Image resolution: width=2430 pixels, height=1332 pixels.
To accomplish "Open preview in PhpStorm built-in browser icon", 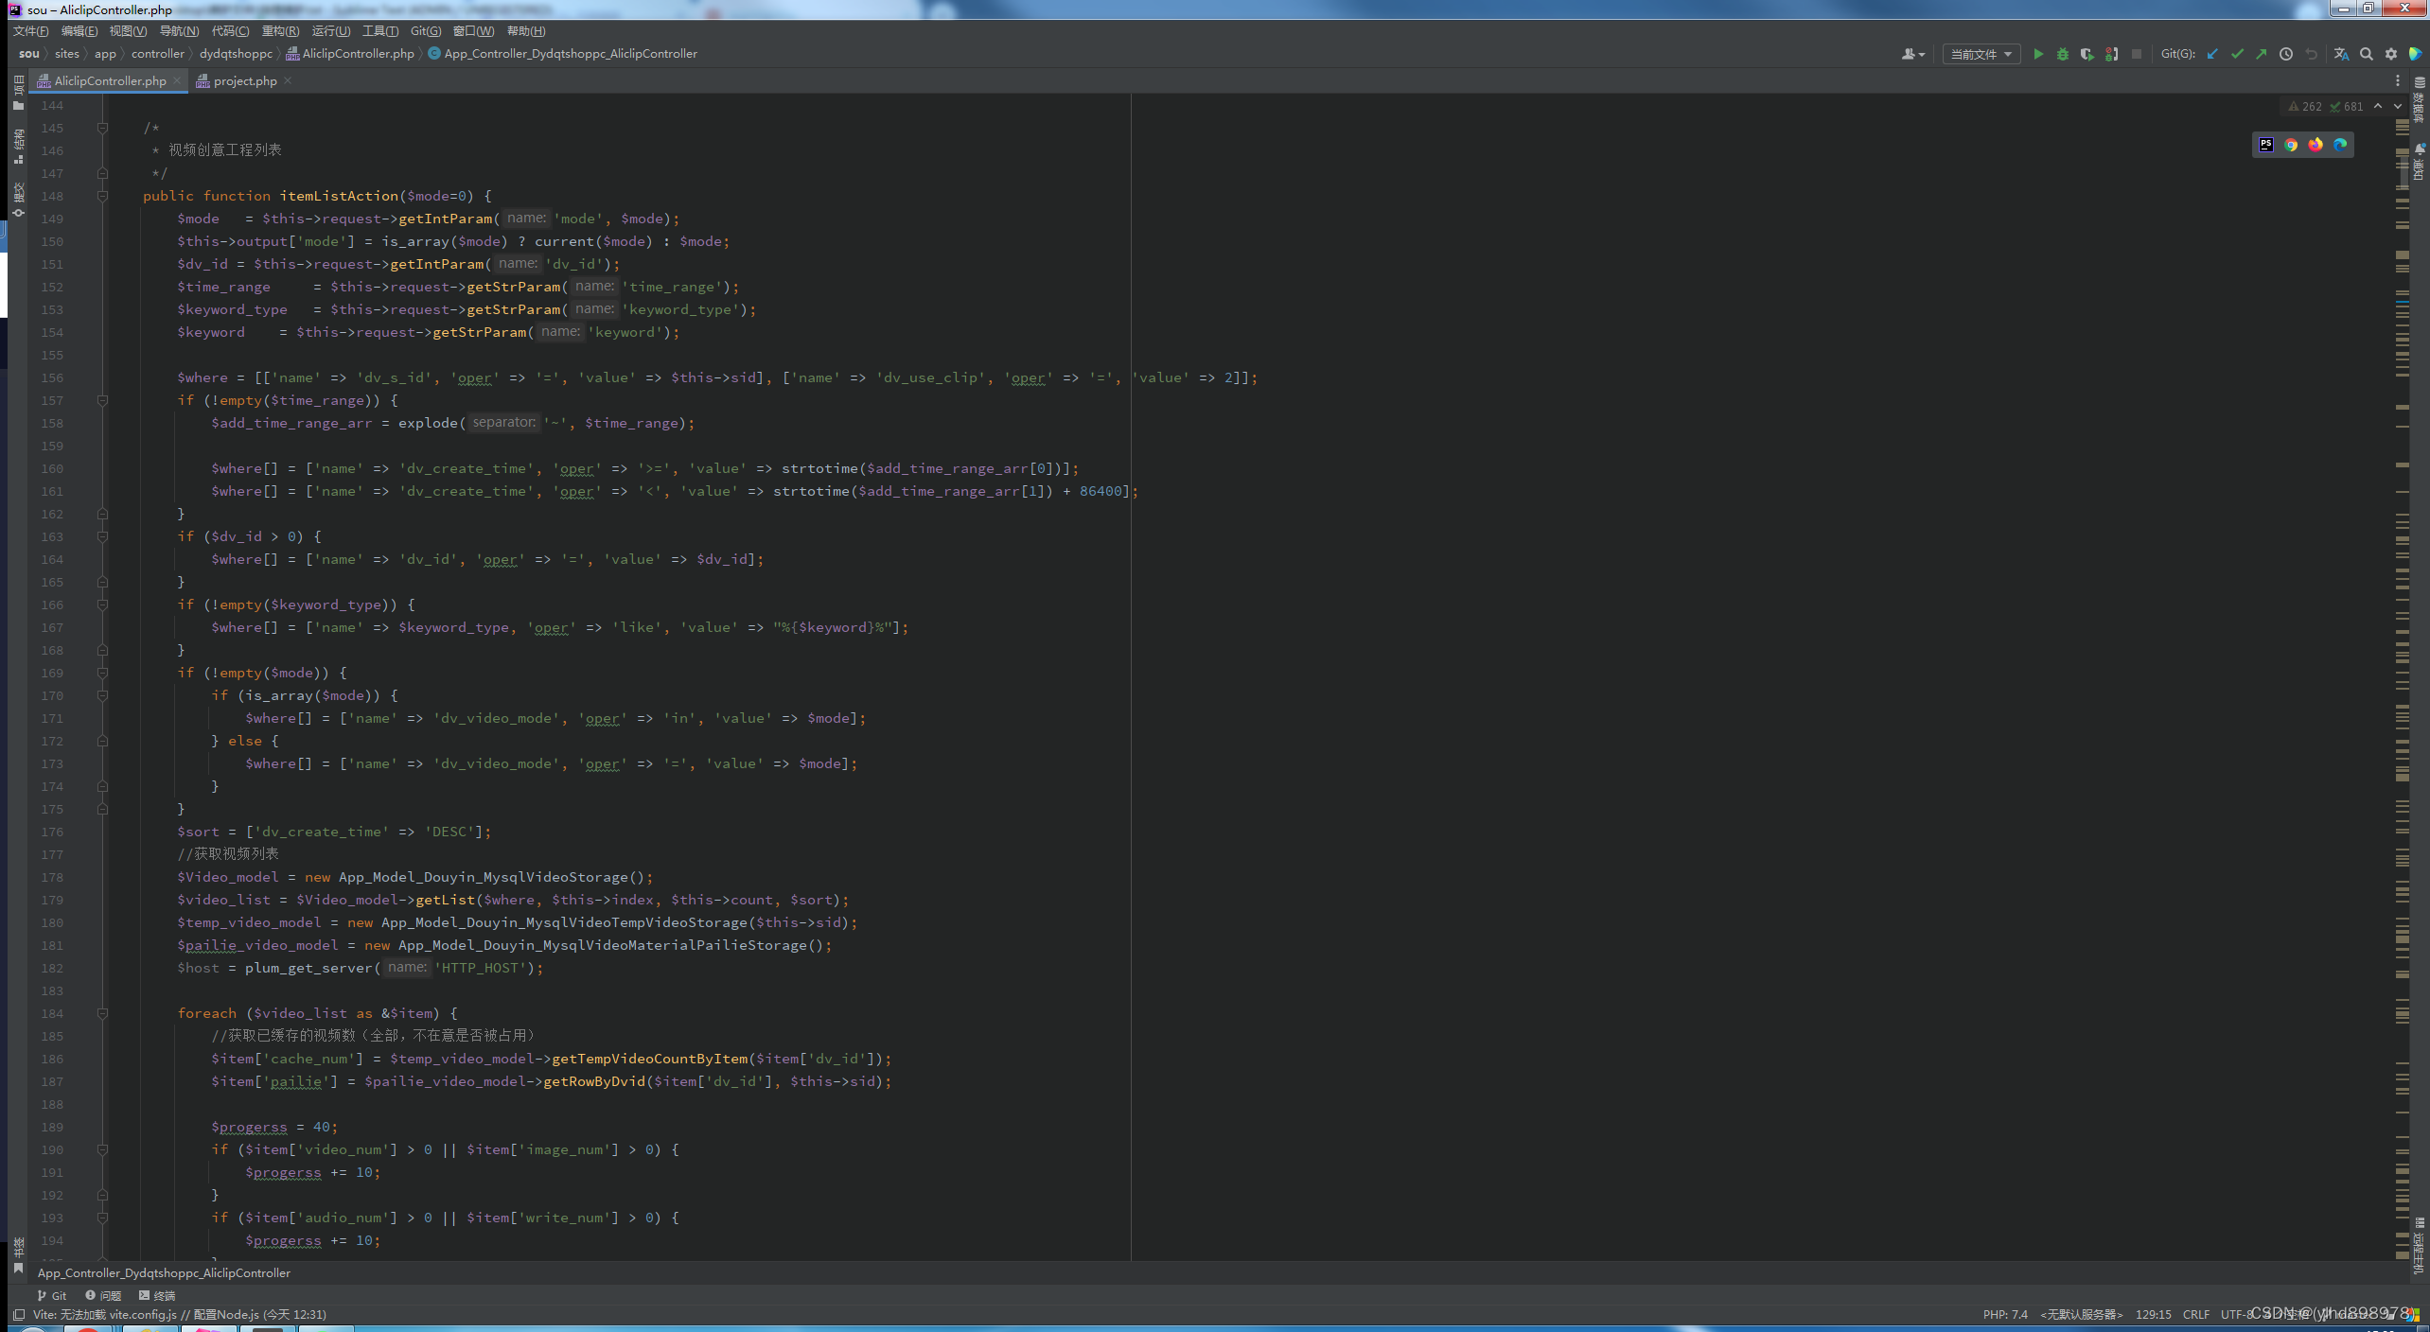I will [2266, 145].
